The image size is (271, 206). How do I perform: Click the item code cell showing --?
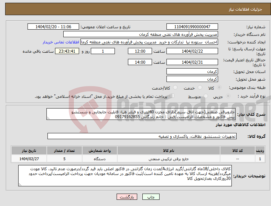(x=238, y=159)
